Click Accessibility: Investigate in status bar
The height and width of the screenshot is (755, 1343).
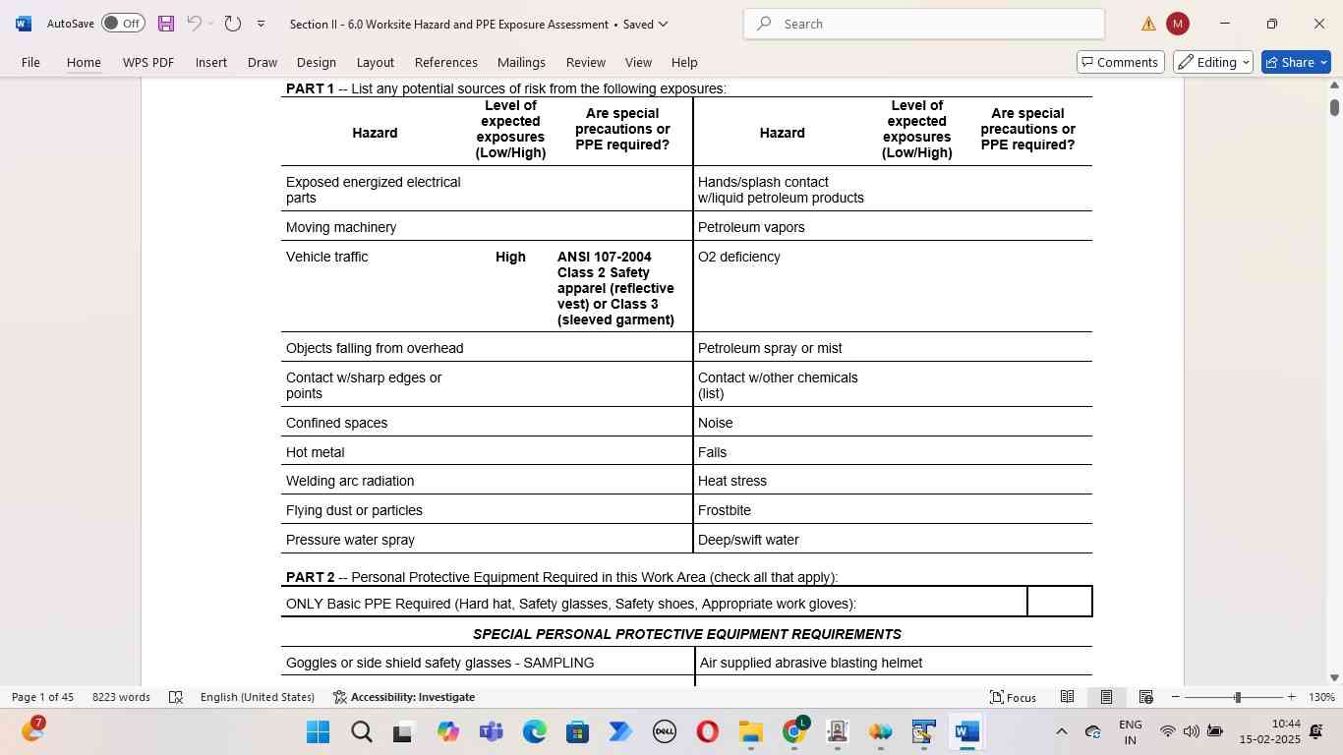coord(404,697)
